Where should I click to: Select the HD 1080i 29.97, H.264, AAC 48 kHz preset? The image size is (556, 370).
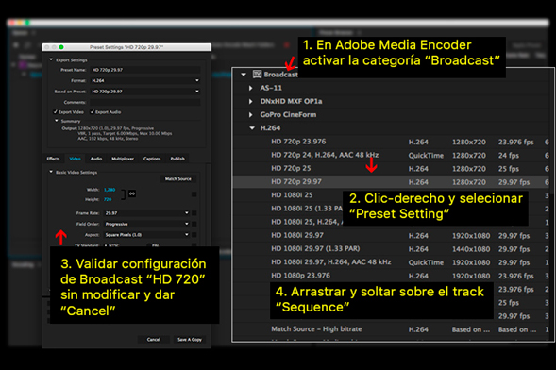pos(331,262)
